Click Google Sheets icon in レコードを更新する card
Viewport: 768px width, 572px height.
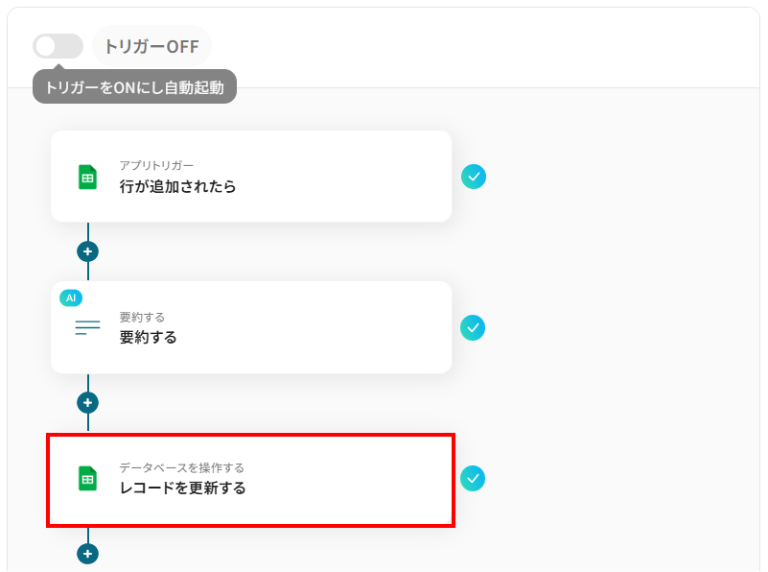point(87,478)
